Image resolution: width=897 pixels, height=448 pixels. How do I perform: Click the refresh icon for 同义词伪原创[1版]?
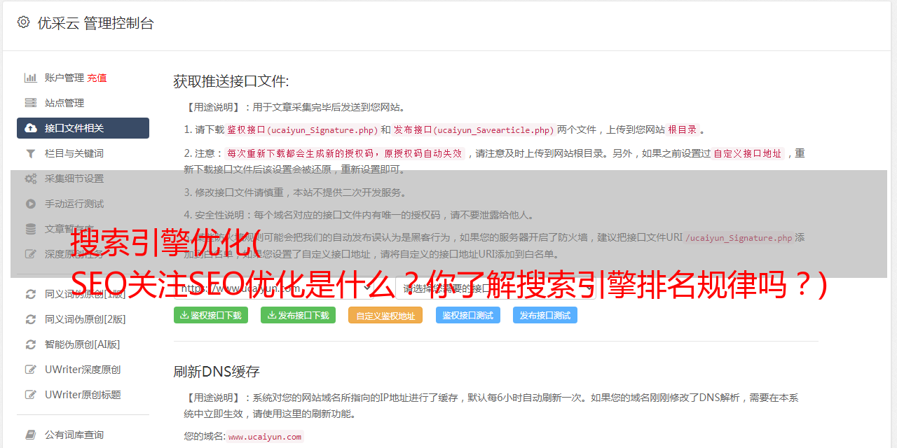click(x=31, y=294)
